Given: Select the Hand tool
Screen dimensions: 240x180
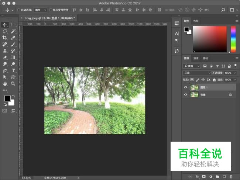Looking at the screenshot, I should 5,84.
